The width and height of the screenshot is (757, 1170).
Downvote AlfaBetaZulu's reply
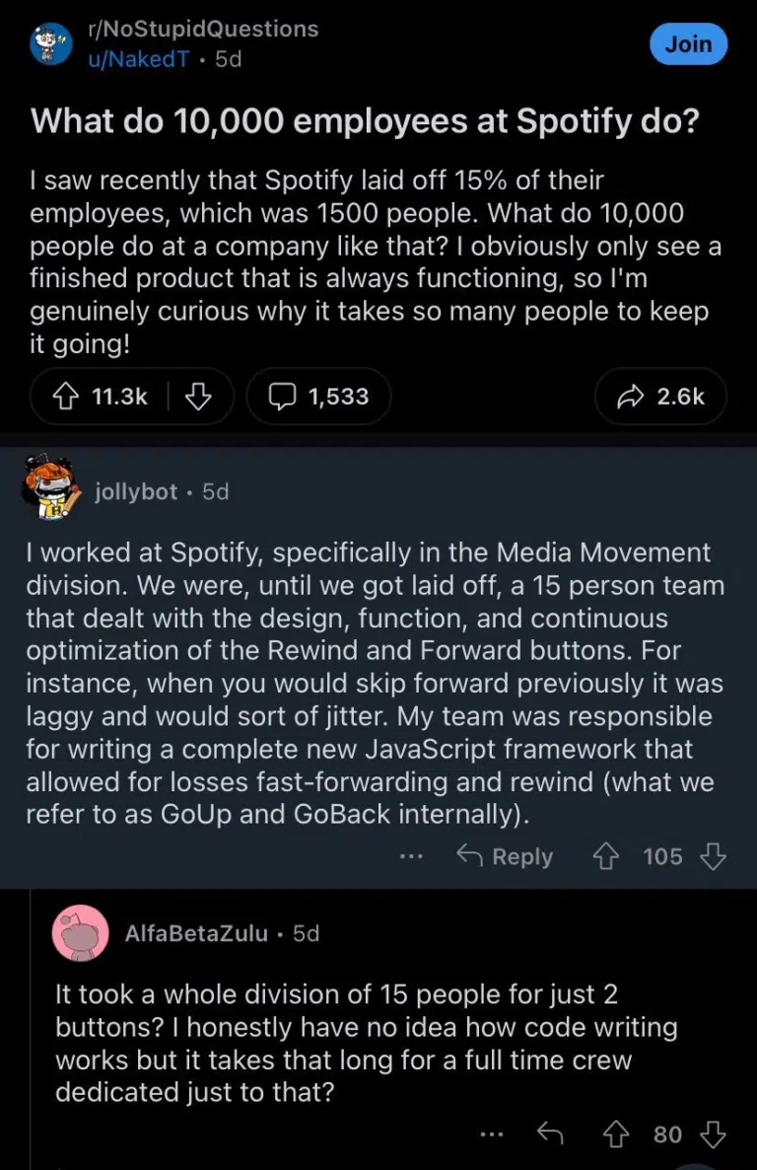tap(712, 1134)
